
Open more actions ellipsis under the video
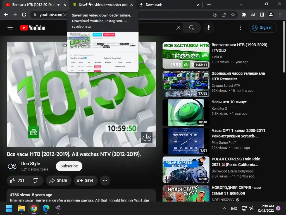pyautogui.click(x=105, y=181)
